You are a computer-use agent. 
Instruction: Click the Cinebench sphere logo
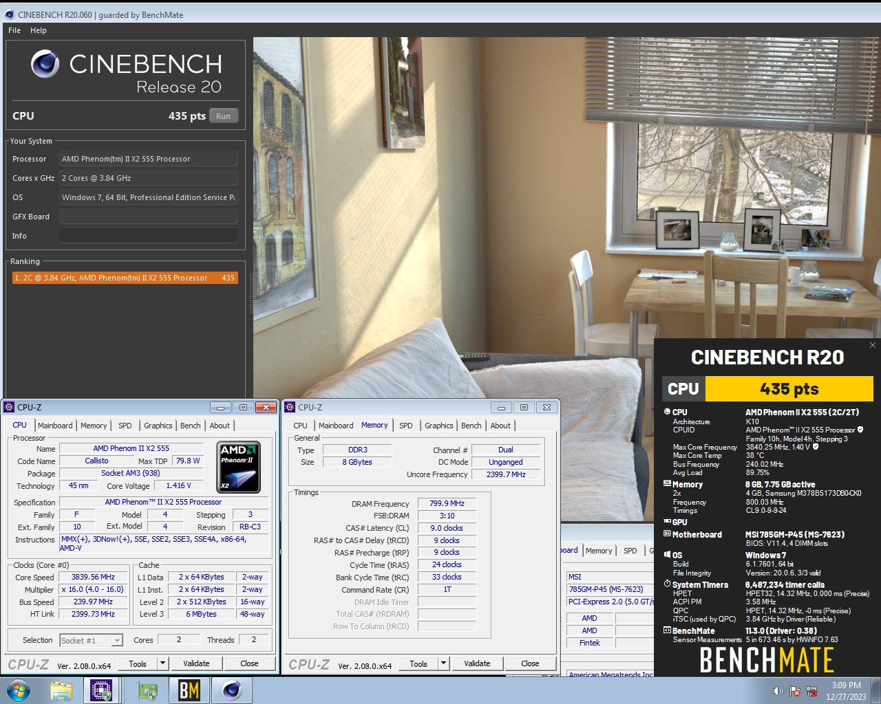[45, 64]
